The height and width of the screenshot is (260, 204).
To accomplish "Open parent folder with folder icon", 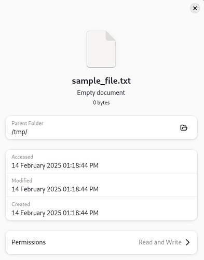I will 184,128.
